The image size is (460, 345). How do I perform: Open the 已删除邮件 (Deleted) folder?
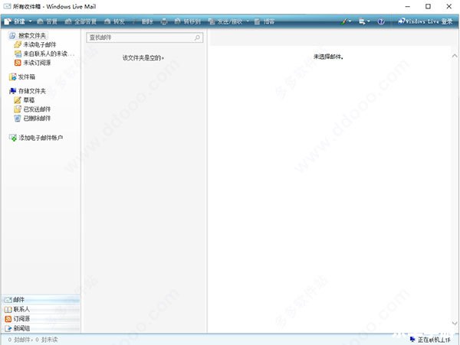click(32, 119)
